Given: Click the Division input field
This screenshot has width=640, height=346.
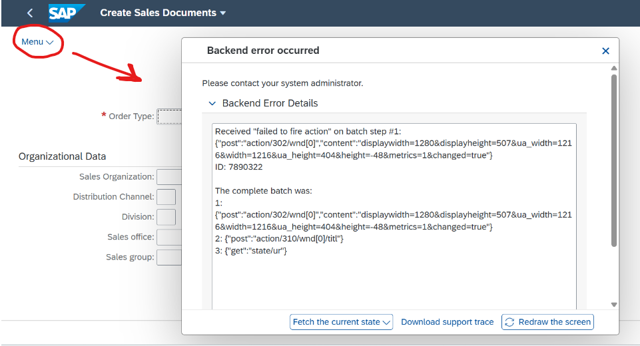Looking at the screenshot, I should [x=166, y=217].
